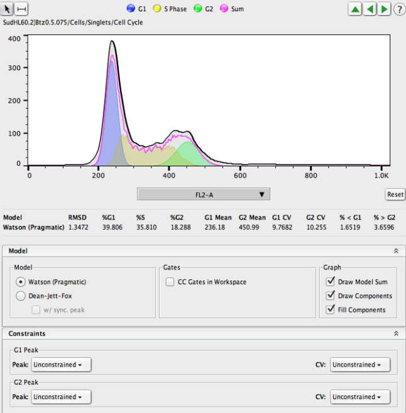The image size is (406, 413).
Task: Select the range gate tool
Action: (x=21, y=9)
